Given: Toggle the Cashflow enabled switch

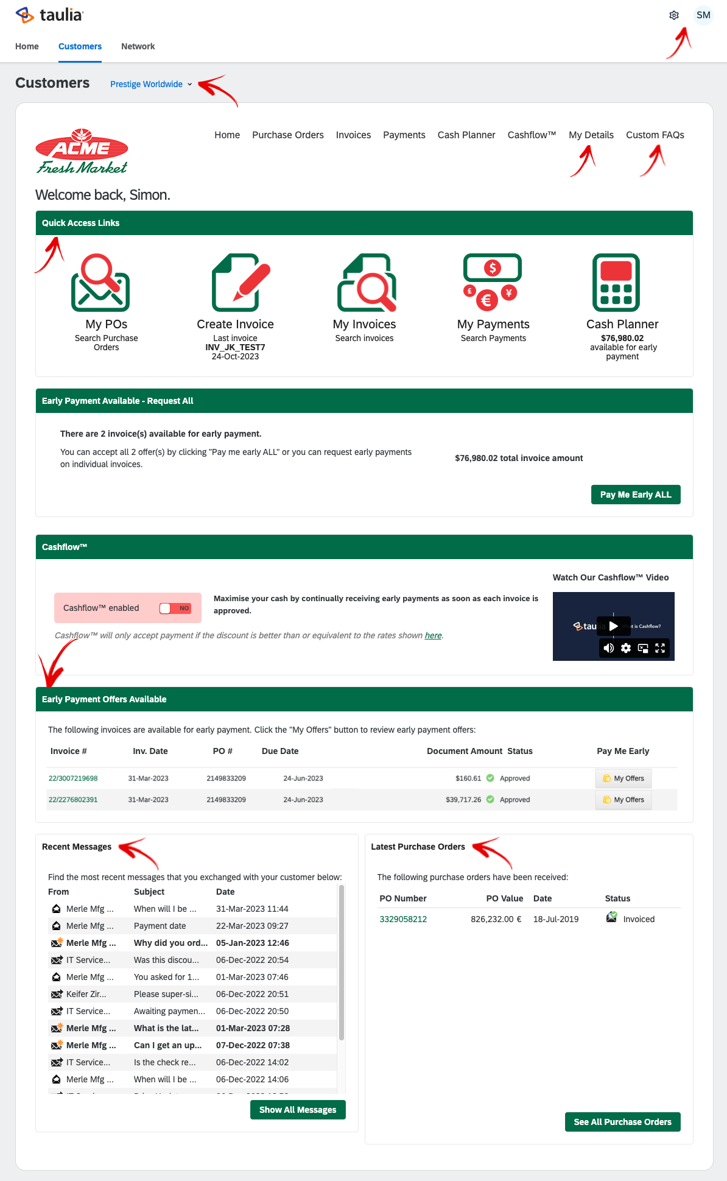Looking at the screenshot, I should 175,608.
